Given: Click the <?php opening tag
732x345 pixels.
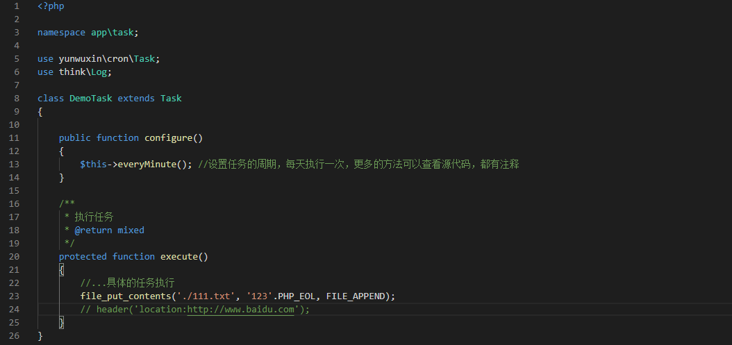Looking at the screenshot, I should [51, 6].
